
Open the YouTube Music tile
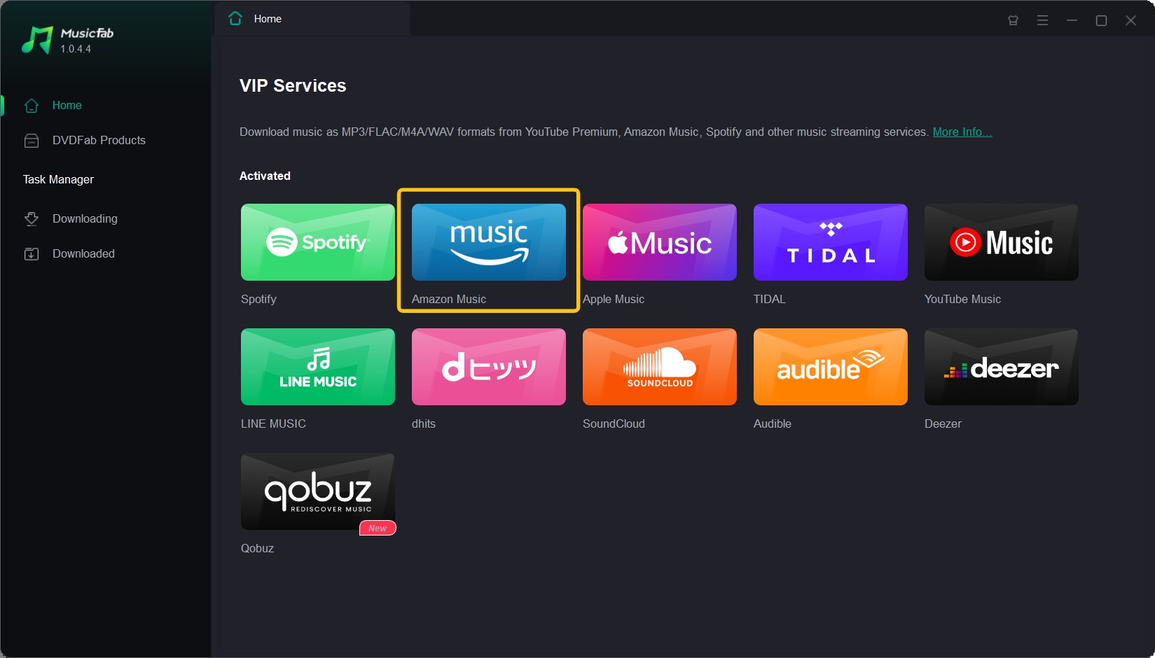[x=1001, y=242]
